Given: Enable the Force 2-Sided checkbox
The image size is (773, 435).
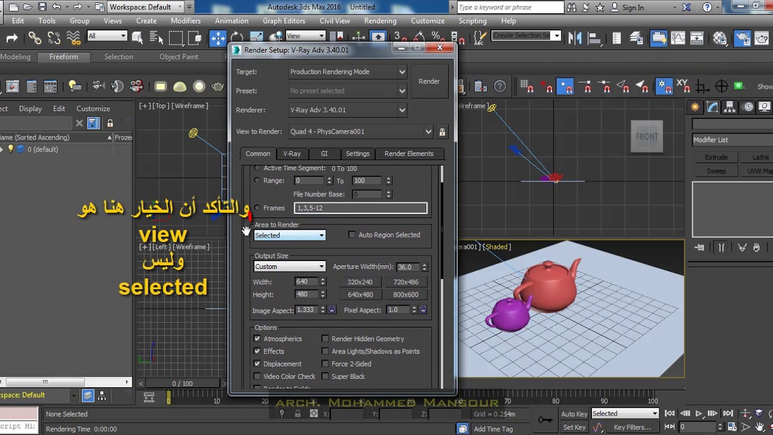Looking at the screenshot, I should (325, 364).
